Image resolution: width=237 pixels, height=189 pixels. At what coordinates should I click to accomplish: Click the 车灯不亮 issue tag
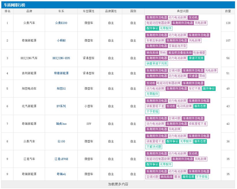[x=195, y=89]
